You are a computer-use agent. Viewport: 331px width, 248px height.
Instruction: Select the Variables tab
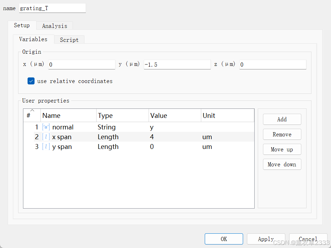tap(33, 39)
